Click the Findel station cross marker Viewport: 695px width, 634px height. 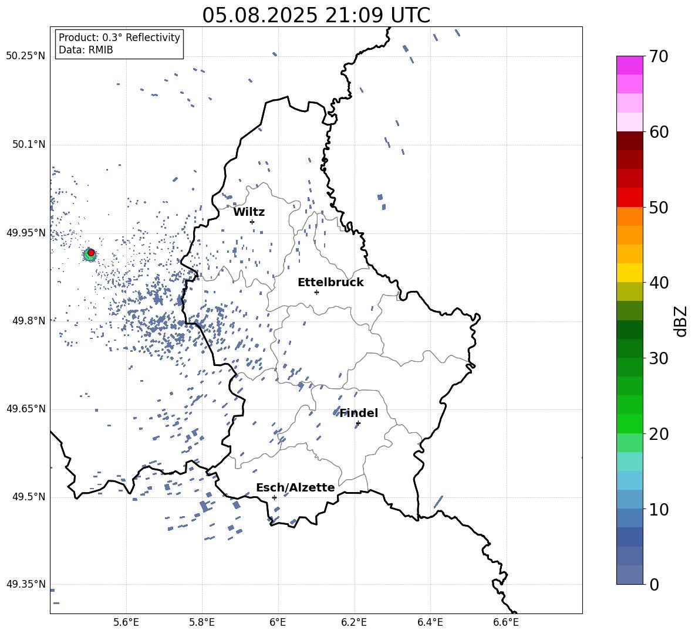pyautogui.click(x=358, y=423)
